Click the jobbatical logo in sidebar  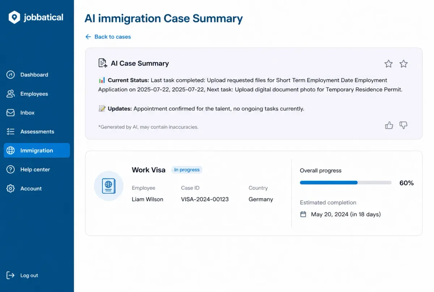click(x=36, y=17)
